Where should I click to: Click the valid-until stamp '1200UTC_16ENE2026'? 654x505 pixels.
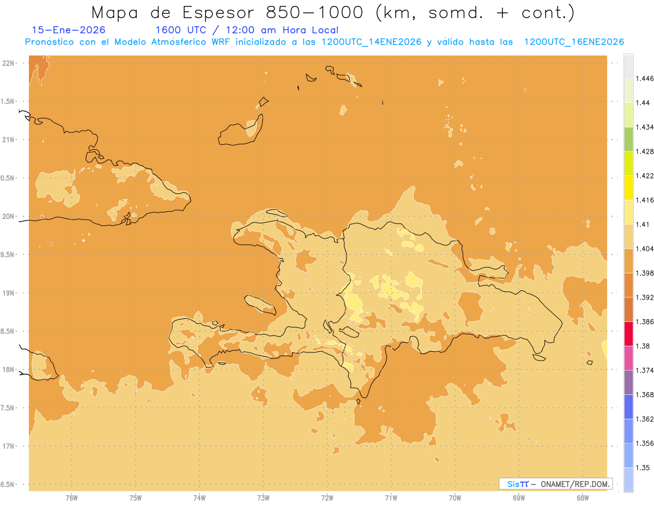point(574,42)
